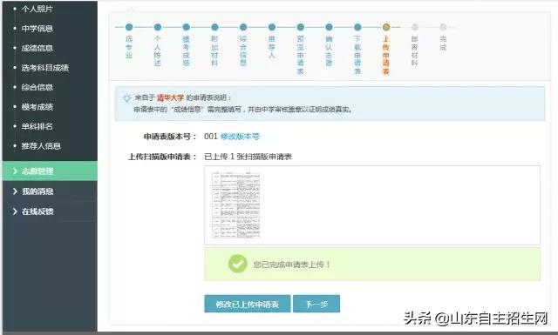558x335 pixels.
Task: Click the 下一步 button
Action: pyautogui.click(x=316, y=304)
